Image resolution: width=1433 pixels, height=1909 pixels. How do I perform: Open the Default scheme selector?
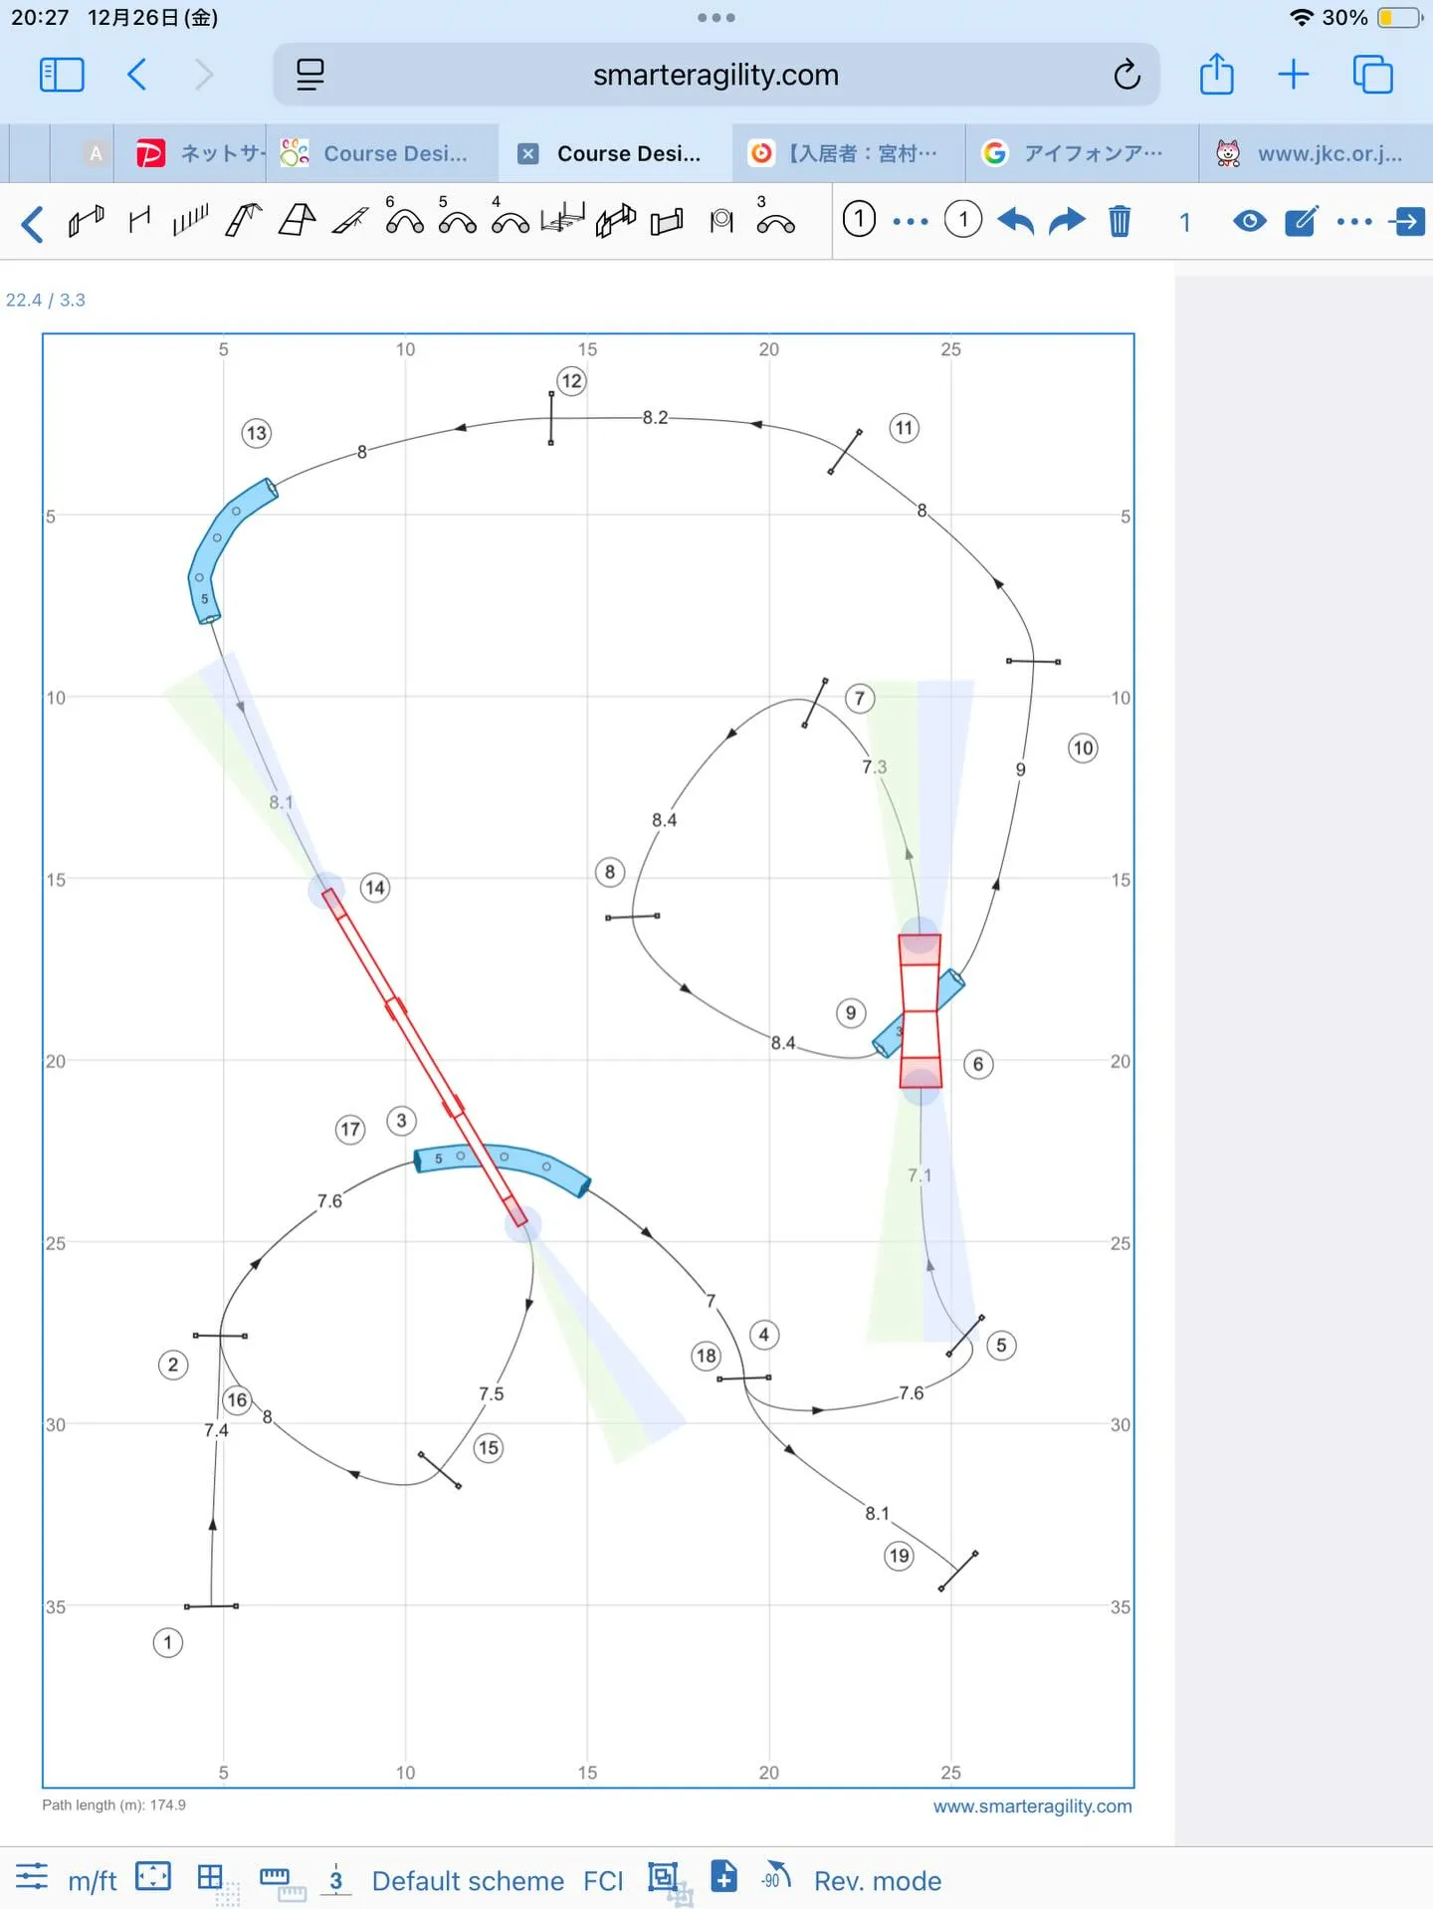pyautogui.click(x=468, y=1880)
